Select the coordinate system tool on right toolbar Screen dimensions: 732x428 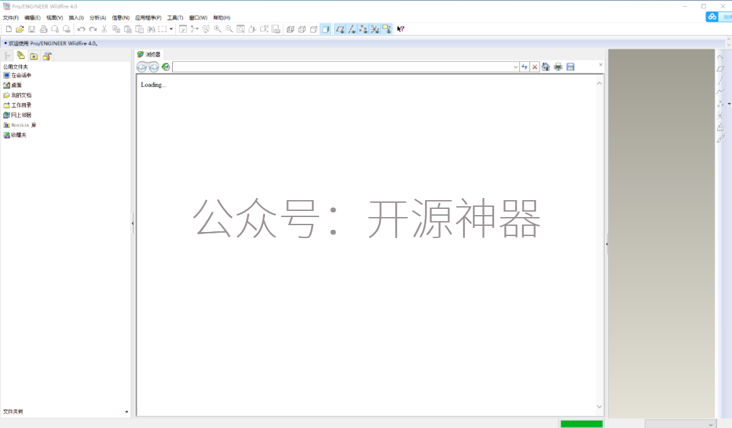pyautogui.click(x=720, y=115)
